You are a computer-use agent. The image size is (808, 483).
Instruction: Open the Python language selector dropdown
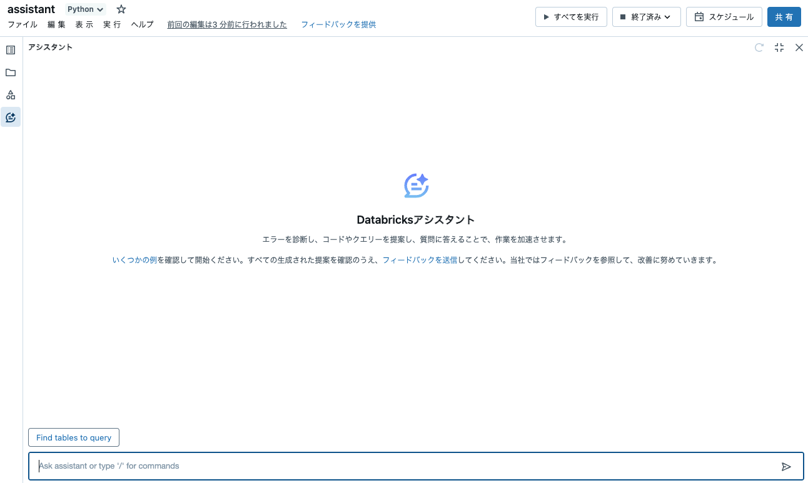click(x=84, y=9)
